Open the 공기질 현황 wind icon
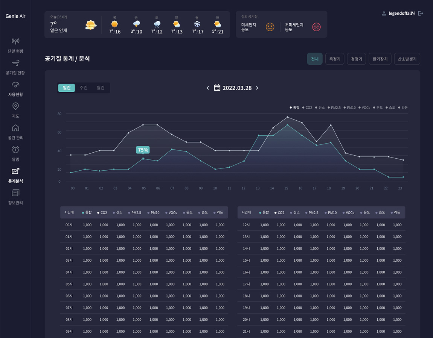The height and width of the screenshot is (338, 433). coord(15,63)
